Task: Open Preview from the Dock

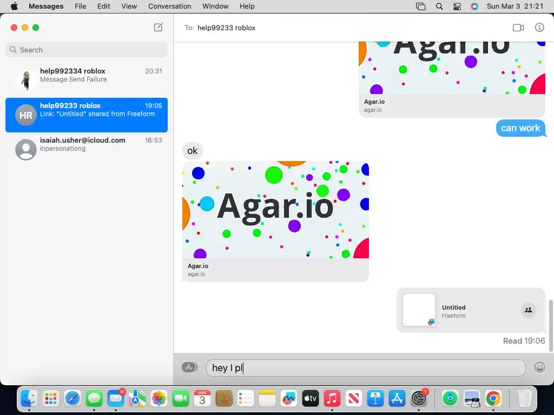Action: [x=472, y=398]
